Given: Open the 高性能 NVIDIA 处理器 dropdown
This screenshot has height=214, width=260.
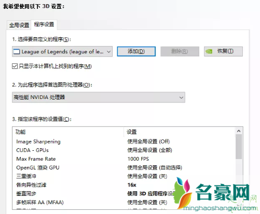Looking at the screenshot, I should pyautogui.click(x=99, y=97).
